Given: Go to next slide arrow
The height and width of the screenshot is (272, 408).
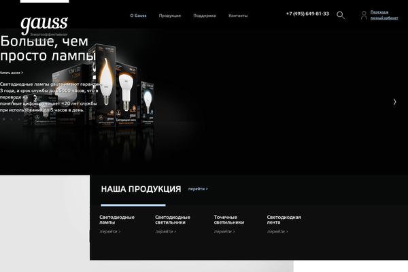Looking at the screenshot, I should pos(394,102).
